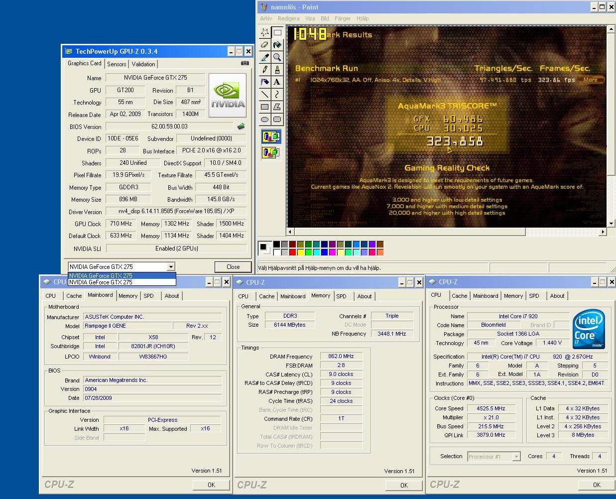
Task: Click the foreground/background color indicator box
Action: click(265, 248)
